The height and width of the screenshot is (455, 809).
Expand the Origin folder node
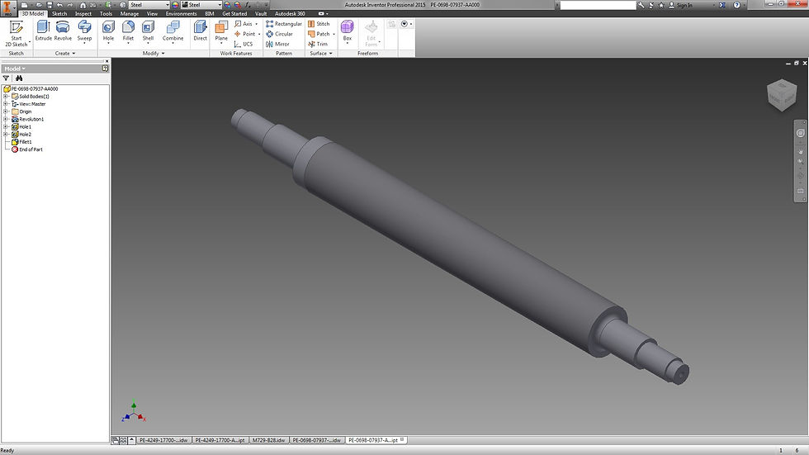click(x=5, y=111)
